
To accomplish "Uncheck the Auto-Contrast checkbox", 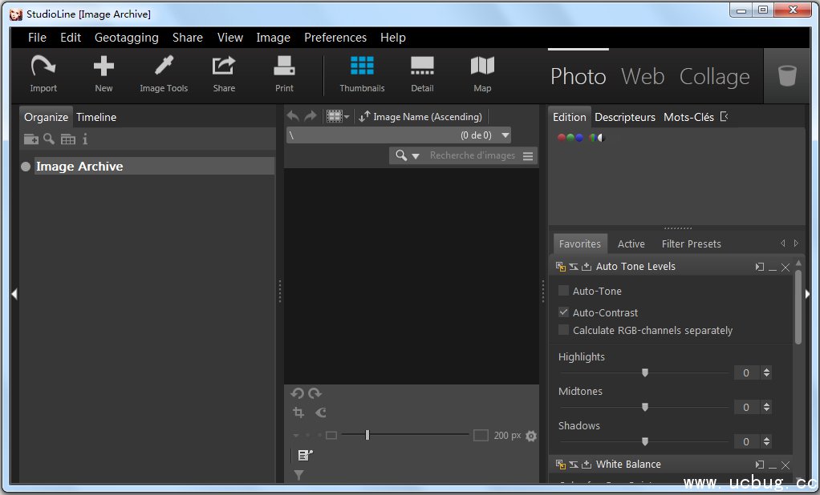I will pos(564,312).
